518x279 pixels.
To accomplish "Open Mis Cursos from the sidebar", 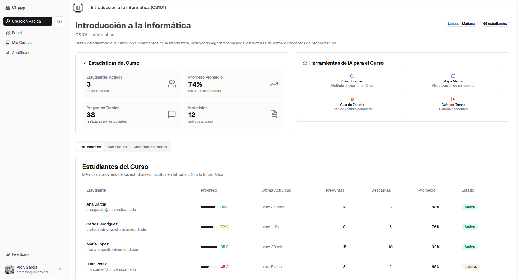I will point(22,42).
